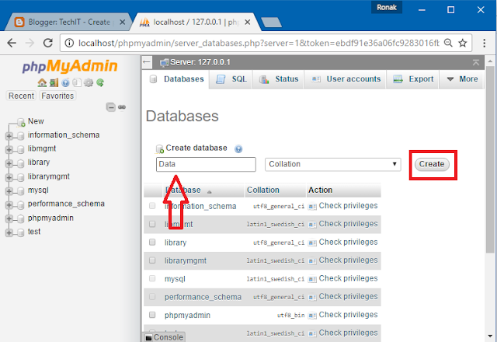Click the zoom magnifier icon in address bar

point(448,43)
